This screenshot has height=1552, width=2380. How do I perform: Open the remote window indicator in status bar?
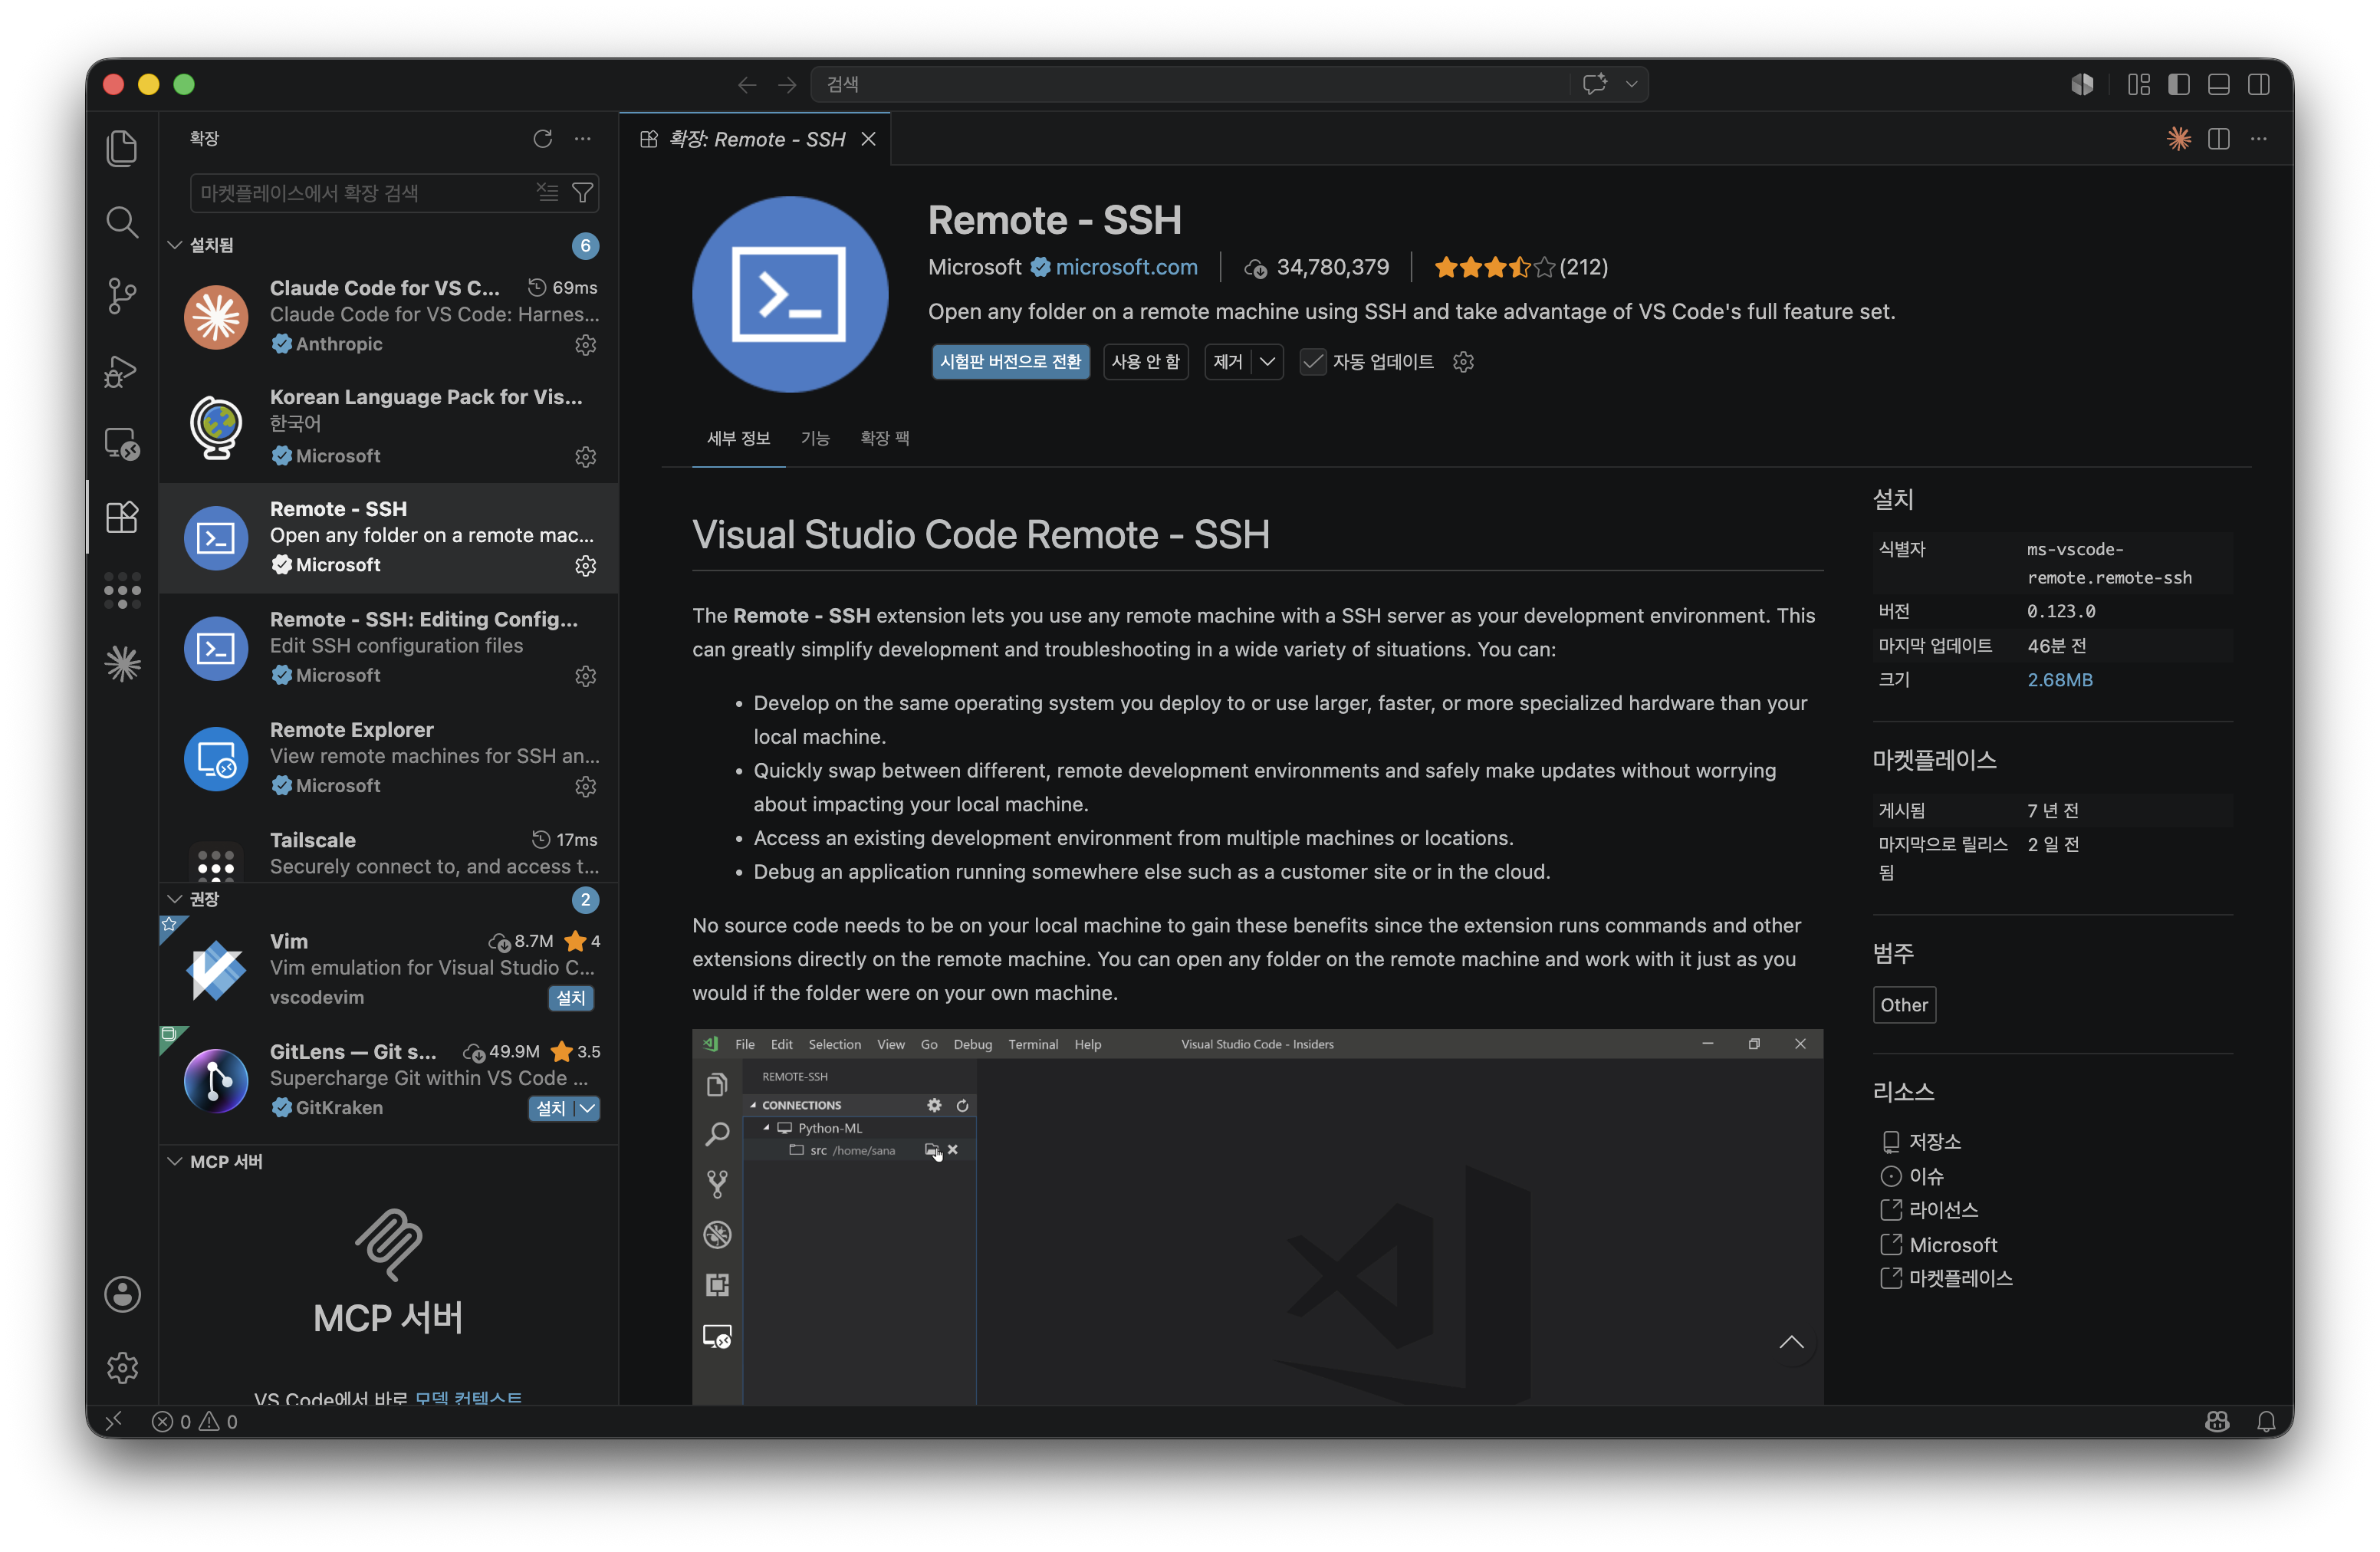click(x=114, y=1421)
